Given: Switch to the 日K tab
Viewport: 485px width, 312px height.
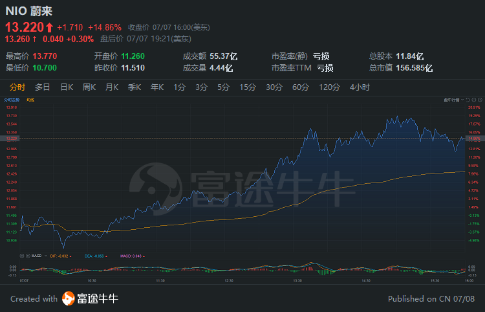Looking at the screenshot, I should 67,87.
